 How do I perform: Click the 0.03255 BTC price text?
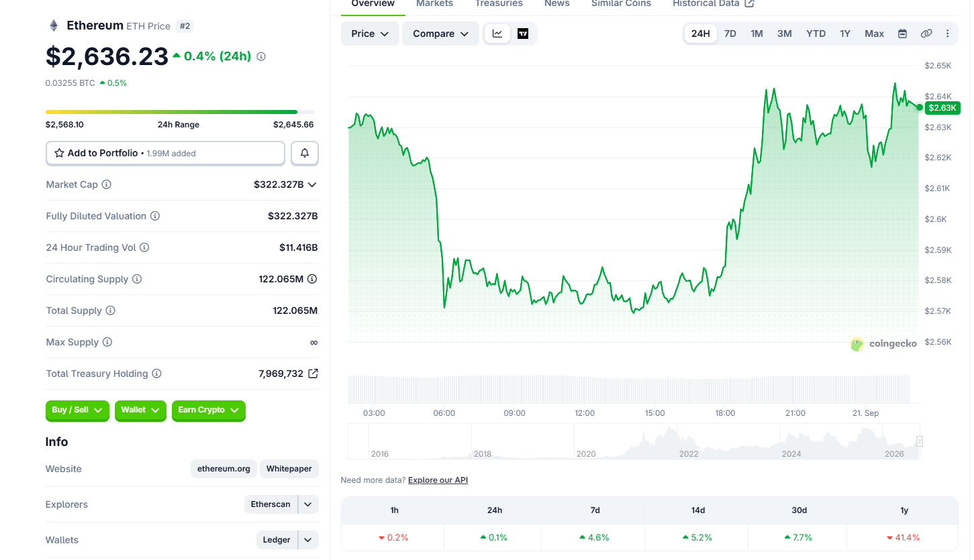tap(70, 83)
